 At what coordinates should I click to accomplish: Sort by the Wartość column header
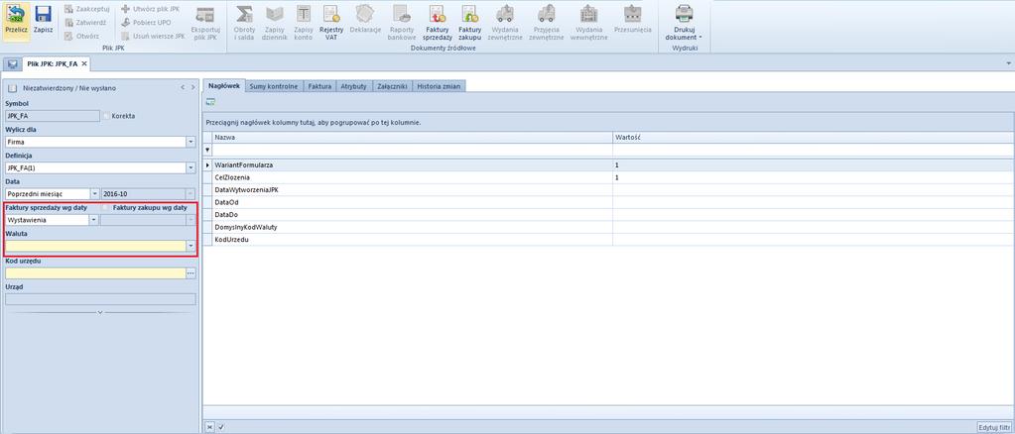pyautogui.click(x=814, y=138)
